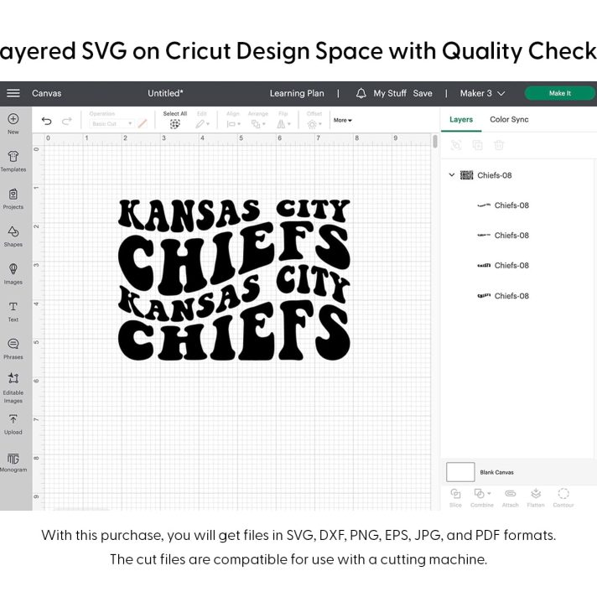Open the Learning Plan link

click(297, 93)
